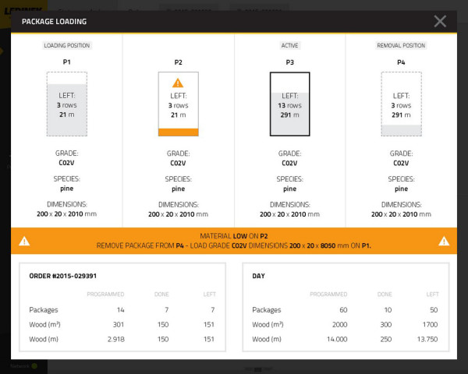Click left warning icon in orange banner
Image resolution: width=468 pixels, height=374 pixels.
click(x=24, y=241)
